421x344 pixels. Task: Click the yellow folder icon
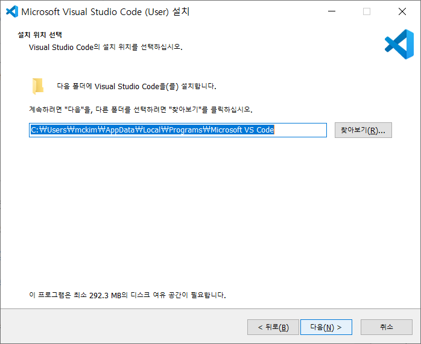pos(38,86)
